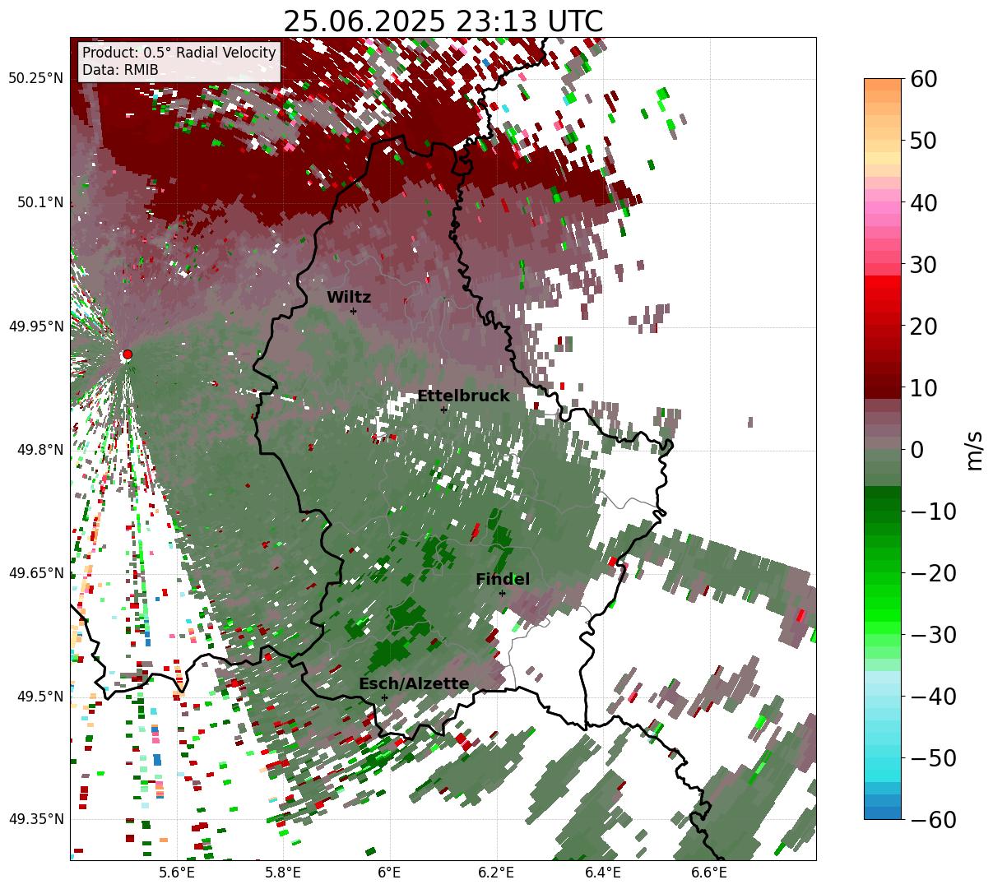Click the Ettelbruck station cross marker
Viewport: 993px width, 889px height.
[443, 410]
